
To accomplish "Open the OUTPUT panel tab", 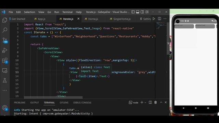I will pos(35,102).
